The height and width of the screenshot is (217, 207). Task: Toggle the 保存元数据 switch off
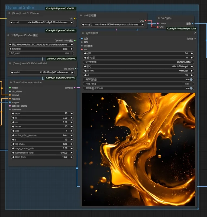(x=191, y=80)
